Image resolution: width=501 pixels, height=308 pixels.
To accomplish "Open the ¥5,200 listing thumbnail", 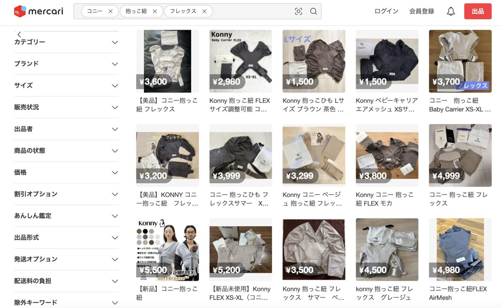I will pyautogui.click(x=241, y=250).
